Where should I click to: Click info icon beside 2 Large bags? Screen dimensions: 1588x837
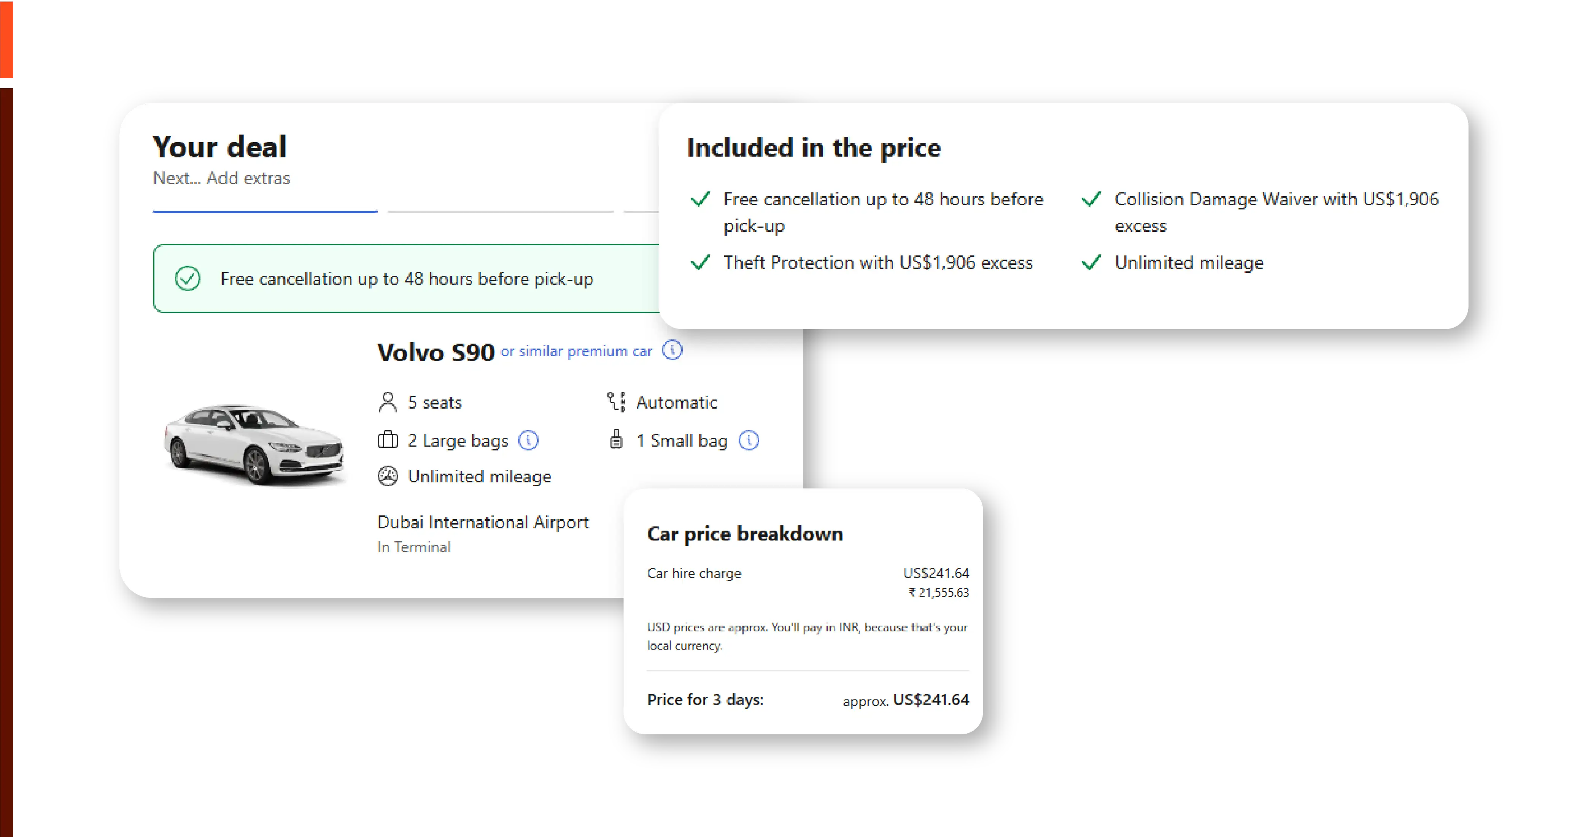click(528, 441)
